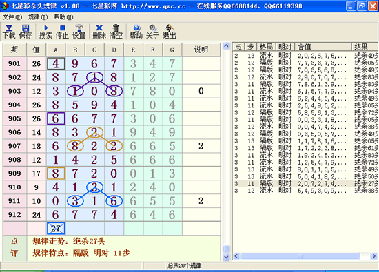Click the 保存 save icon

pos(25,32)
